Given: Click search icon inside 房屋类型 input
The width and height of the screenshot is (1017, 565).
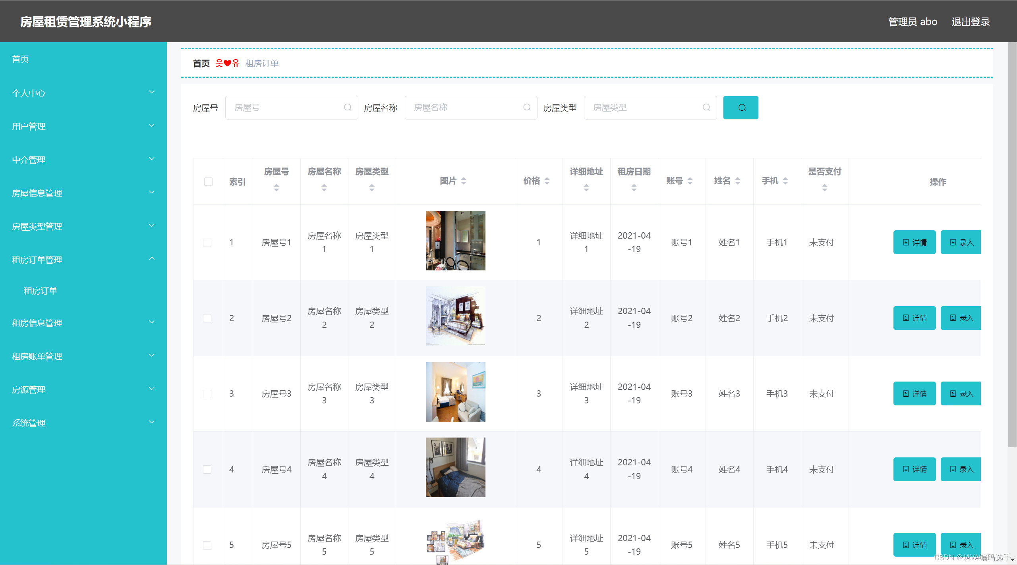Looking at the screenshot, I should [x=706, y=108].
